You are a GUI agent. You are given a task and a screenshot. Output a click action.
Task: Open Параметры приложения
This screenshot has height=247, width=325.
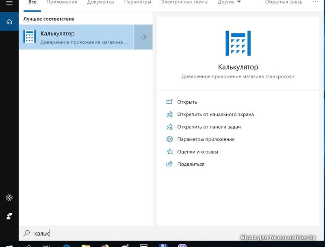click(x=206, y=139)
